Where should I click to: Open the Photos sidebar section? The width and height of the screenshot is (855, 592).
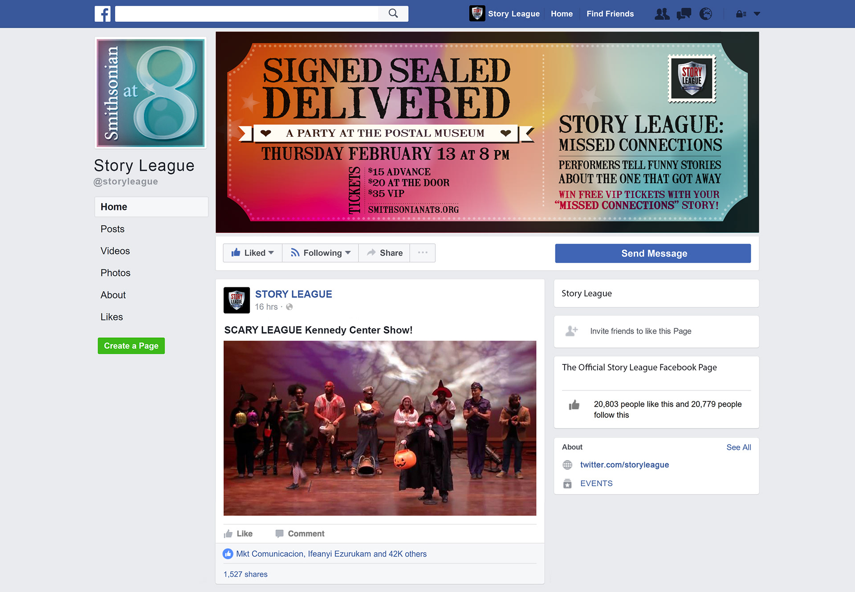coord(115,273)
